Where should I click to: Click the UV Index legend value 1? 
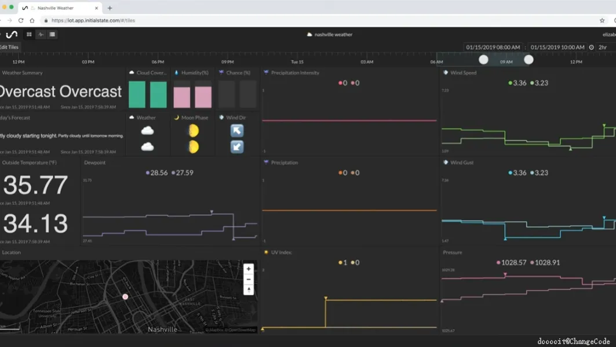coord(345,262)
